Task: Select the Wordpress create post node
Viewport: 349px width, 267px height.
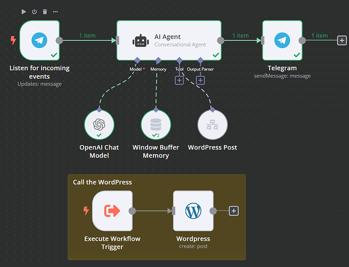Action: click(193, 211)
